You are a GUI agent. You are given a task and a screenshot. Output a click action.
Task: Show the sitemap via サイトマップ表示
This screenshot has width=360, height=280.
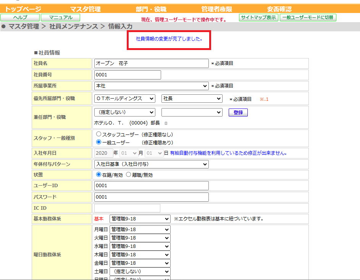[x=258, y=18]
